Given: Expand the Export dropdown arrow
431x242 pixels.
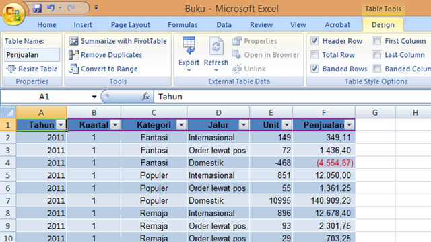Looking at the screenshot, I should click(189, 71).
